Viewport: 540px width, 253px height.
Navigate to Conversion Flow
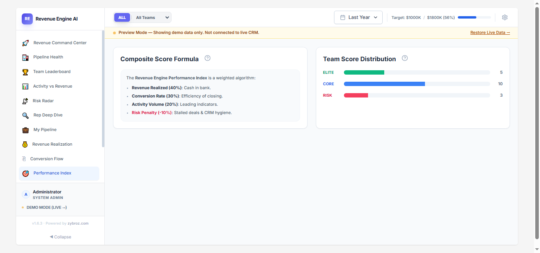[x=47, y=159]
